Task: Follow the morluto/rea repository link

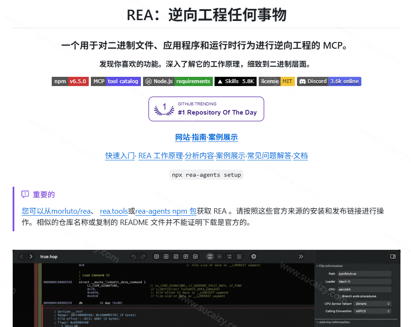Action: pyautogui.click(x=56, y=211)
